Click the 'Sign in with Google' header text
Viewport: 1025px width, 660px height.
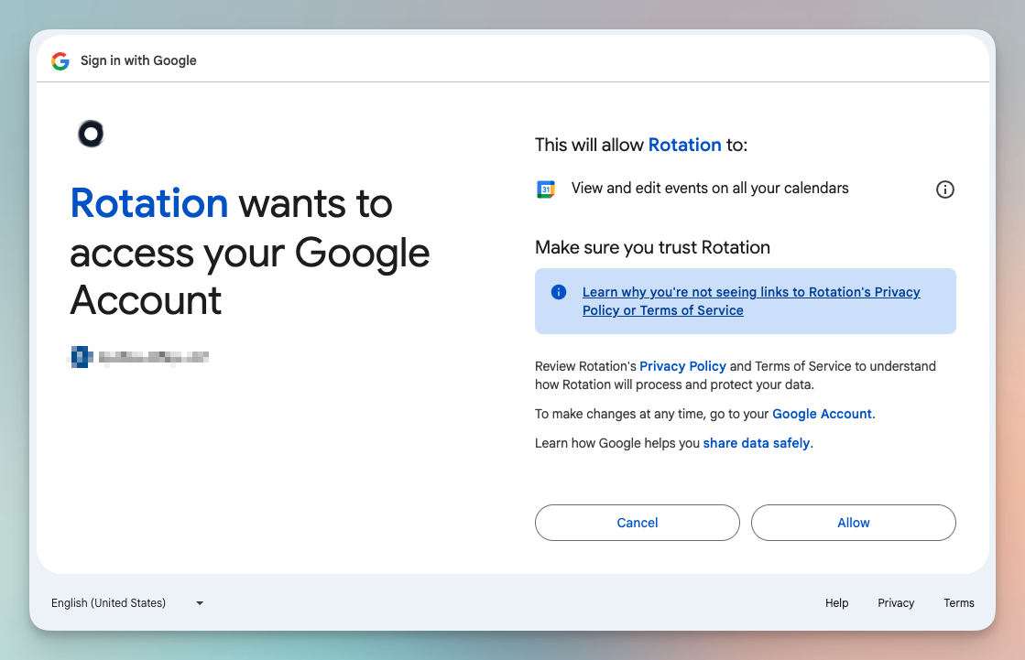tap(138, 60)
